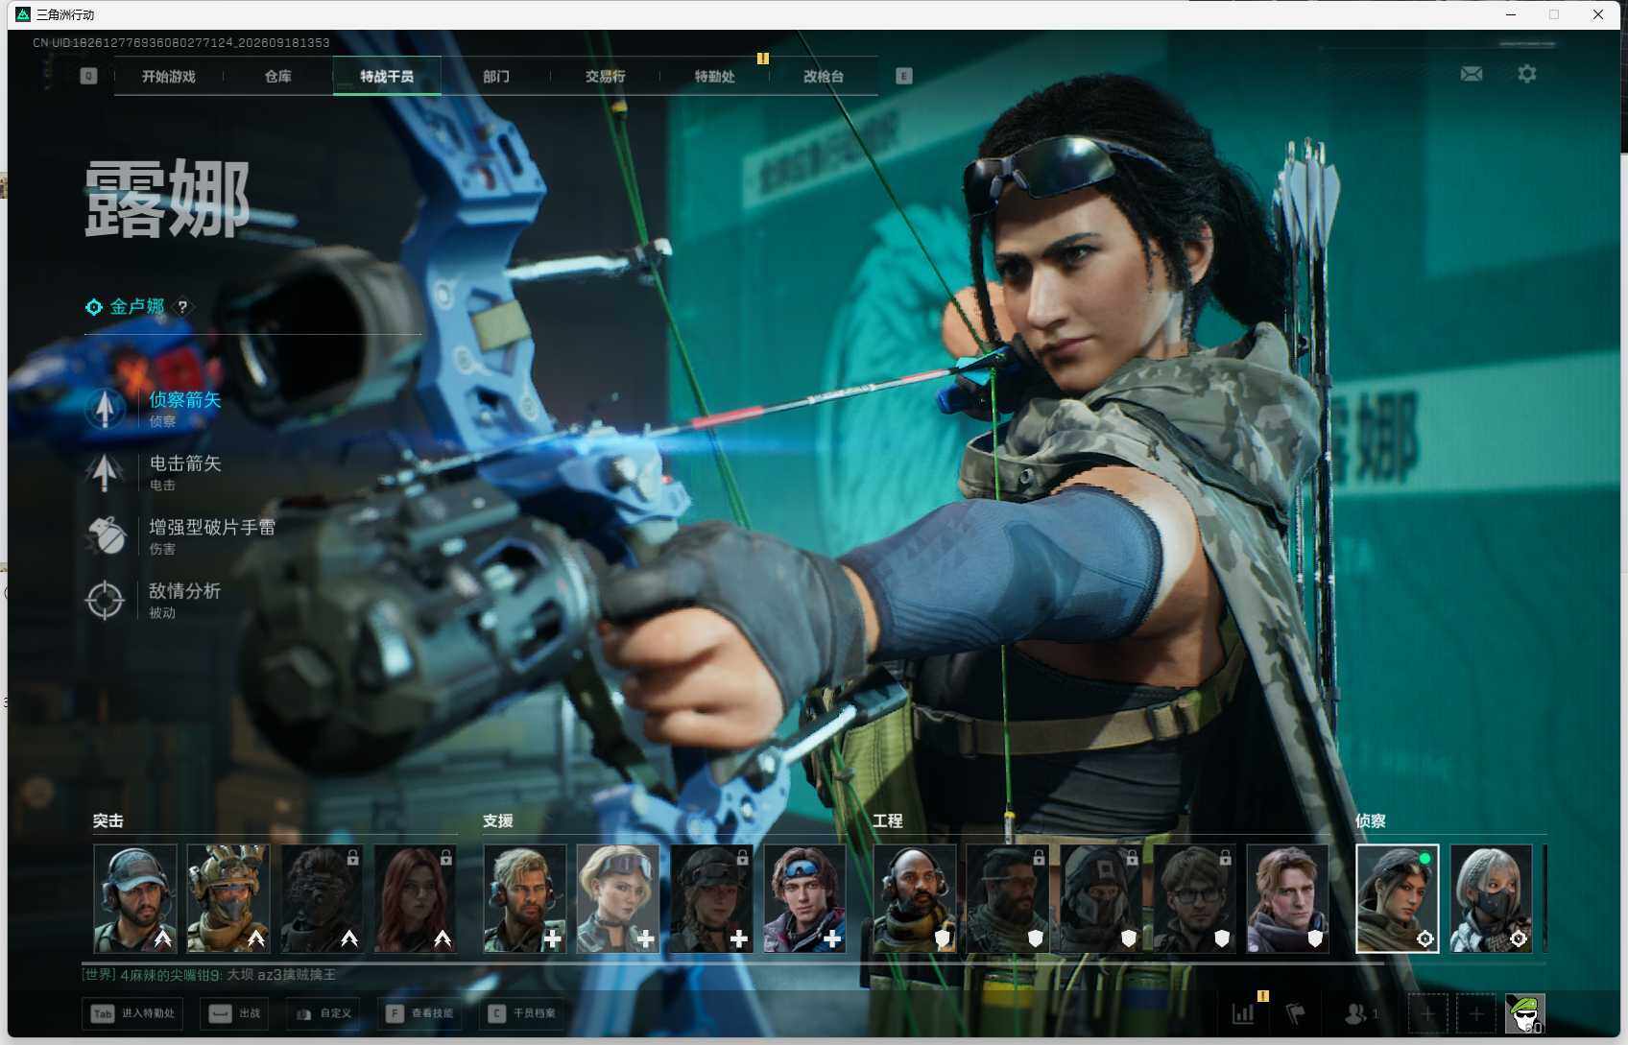Select the locked third 突击 operator
1628x1045 pixels.
pyautogui.click(x=322, y=898)
